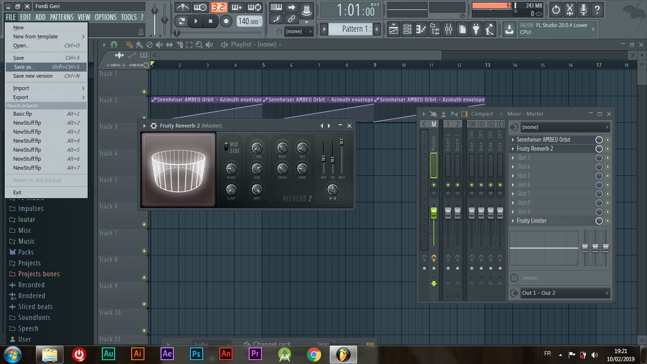Select the zoom tool in Playlist
Image resolution: width=647 pixels, height=364 pixels.
coord(199,45)
